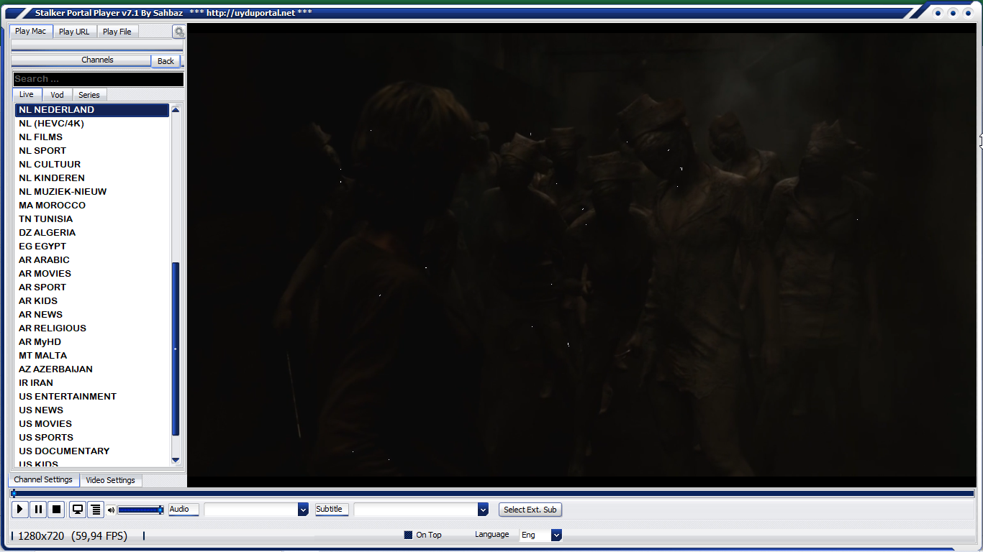This screenshot has height=552, width=983.
Task: Select the Series tab
Action: click(89, 95)
